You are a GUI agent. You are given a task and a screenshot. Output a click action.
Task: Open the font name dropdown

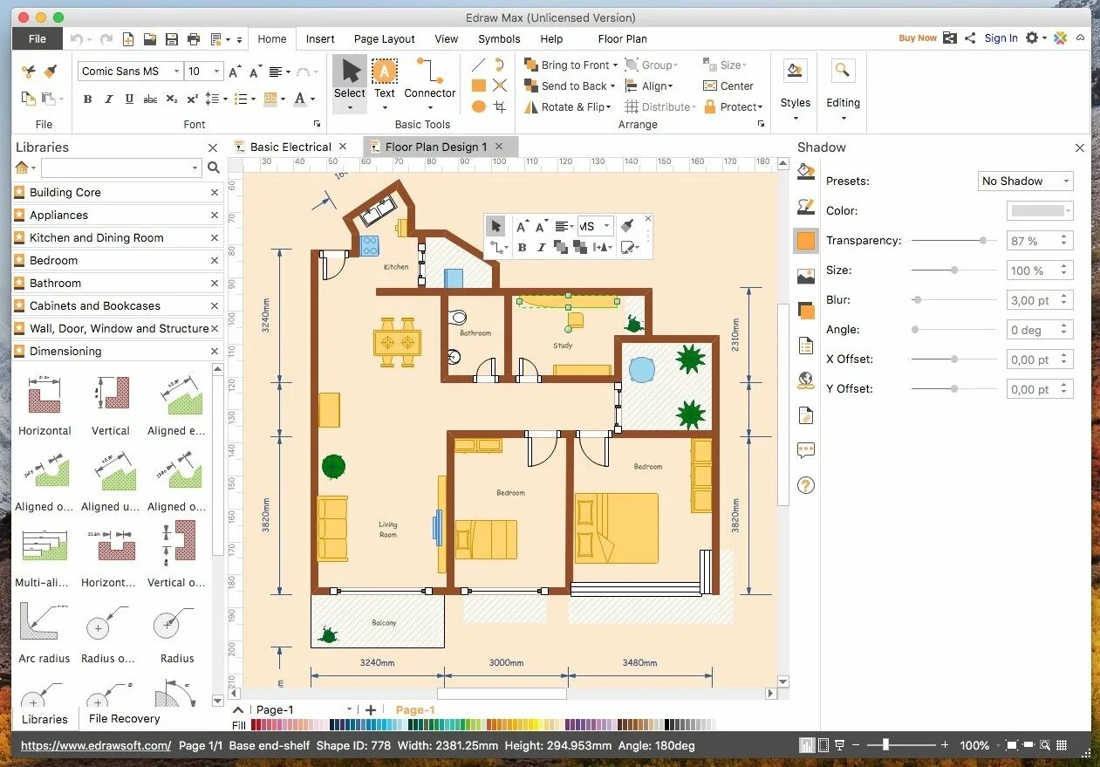click(176, 72)
